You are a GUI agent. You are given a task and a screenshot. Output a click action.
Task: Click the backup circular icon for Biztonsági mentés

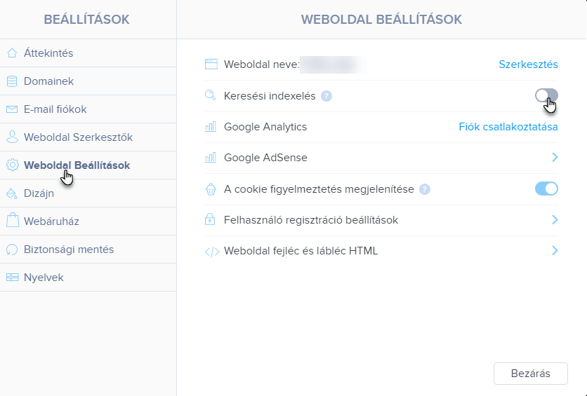[x=12, y=250]
